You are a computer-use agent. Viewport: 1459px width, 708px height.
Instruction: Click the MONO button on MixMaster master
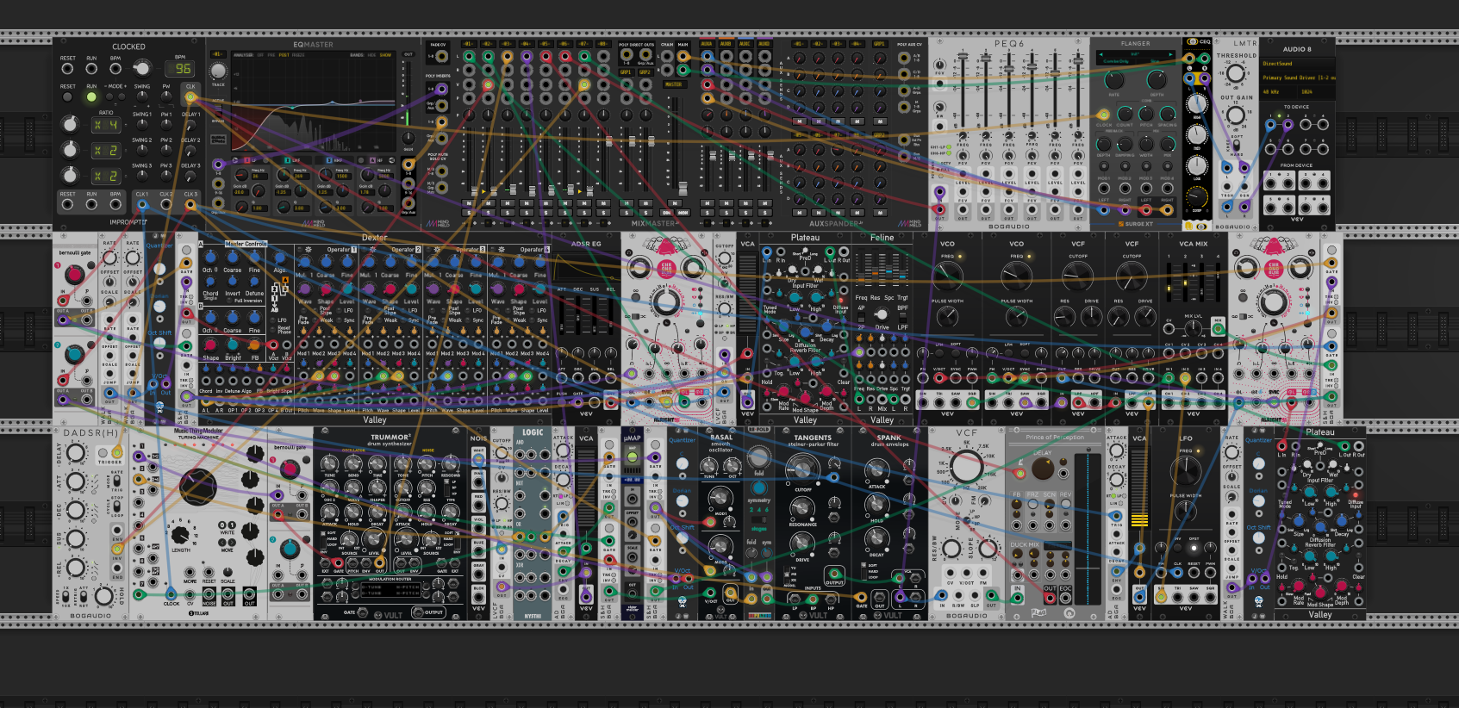tap(683, 213)
